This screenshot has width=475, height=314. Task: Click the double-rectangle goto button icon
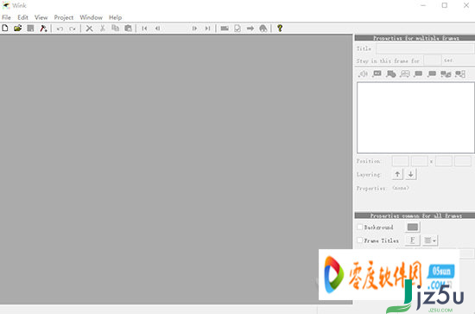pos(446,74)
